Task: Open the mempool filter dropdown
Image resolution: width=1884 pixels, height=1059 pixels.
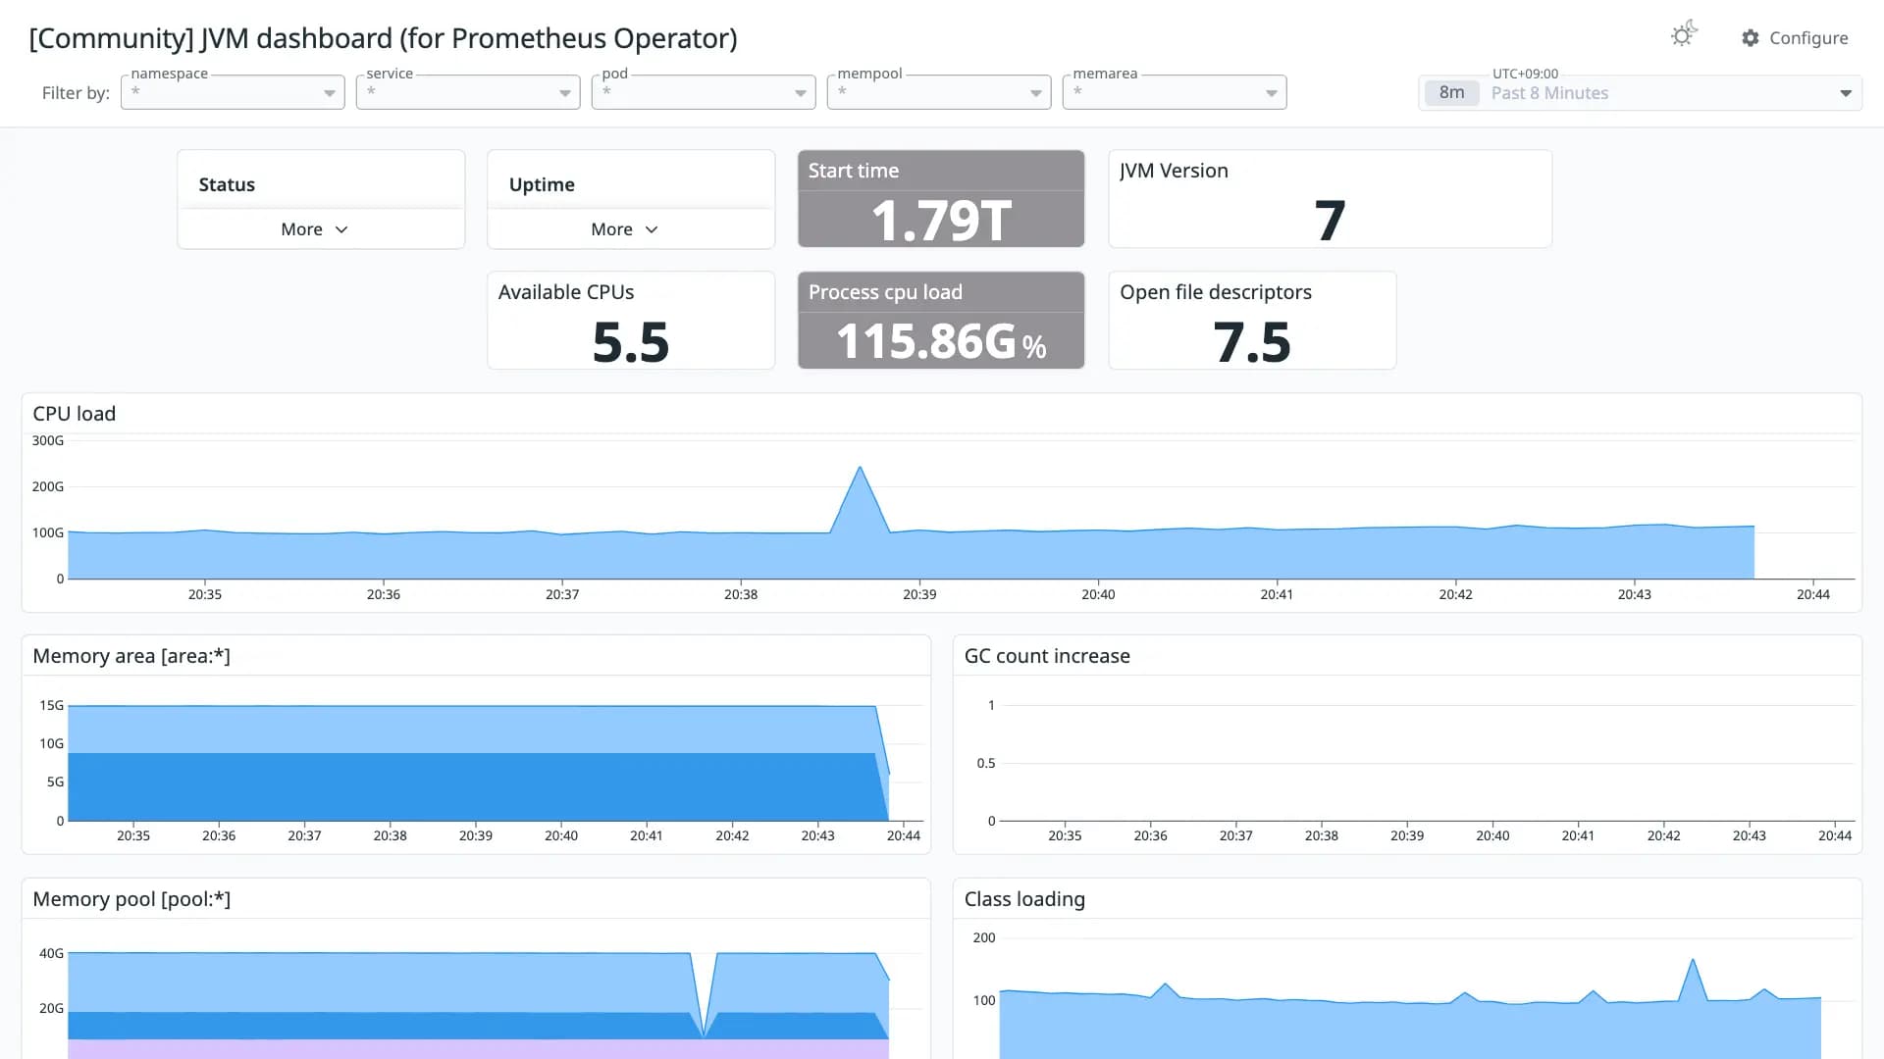Action: (939, 92)
